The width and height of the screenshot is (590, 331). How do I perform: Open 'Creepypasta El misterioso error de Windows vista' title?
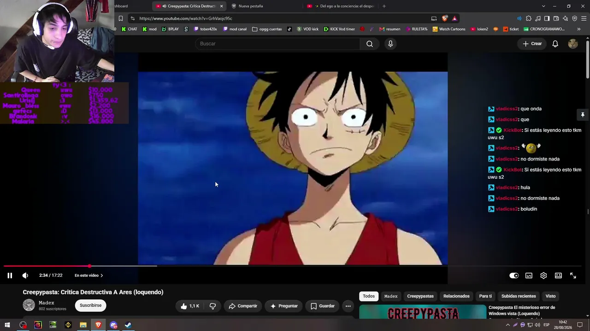[522, 310]
